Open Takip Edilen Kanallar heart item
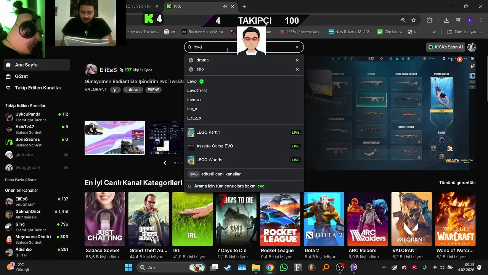 pos(37,88)
